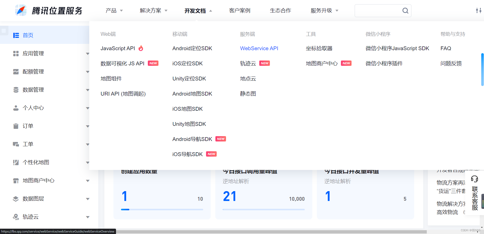Click the horizontal scrollbar at the bottom

click(271, 232)
